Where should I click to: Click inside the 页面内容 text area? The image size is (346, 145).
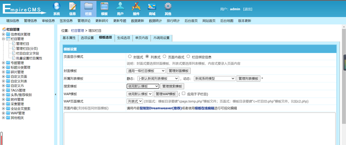[x=200, y=129]
